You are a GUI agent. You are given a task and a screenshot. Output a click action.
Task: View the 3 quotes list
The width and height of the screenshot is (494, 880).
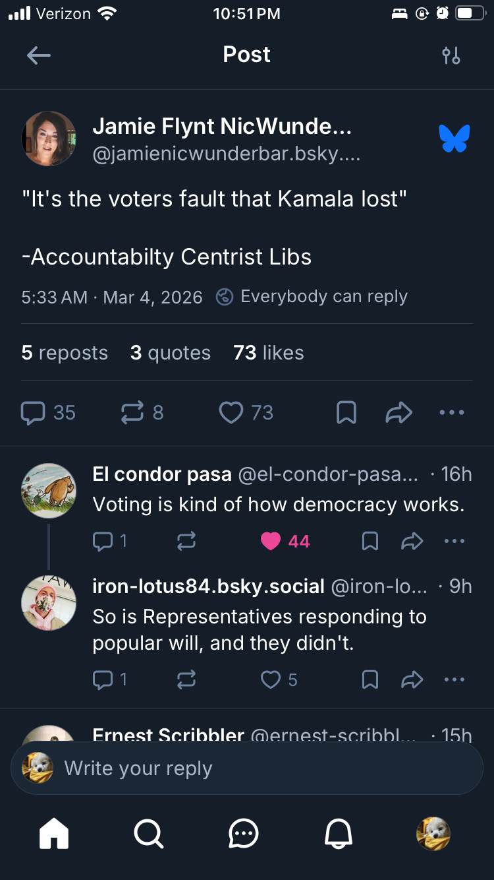tap(171, 353)
